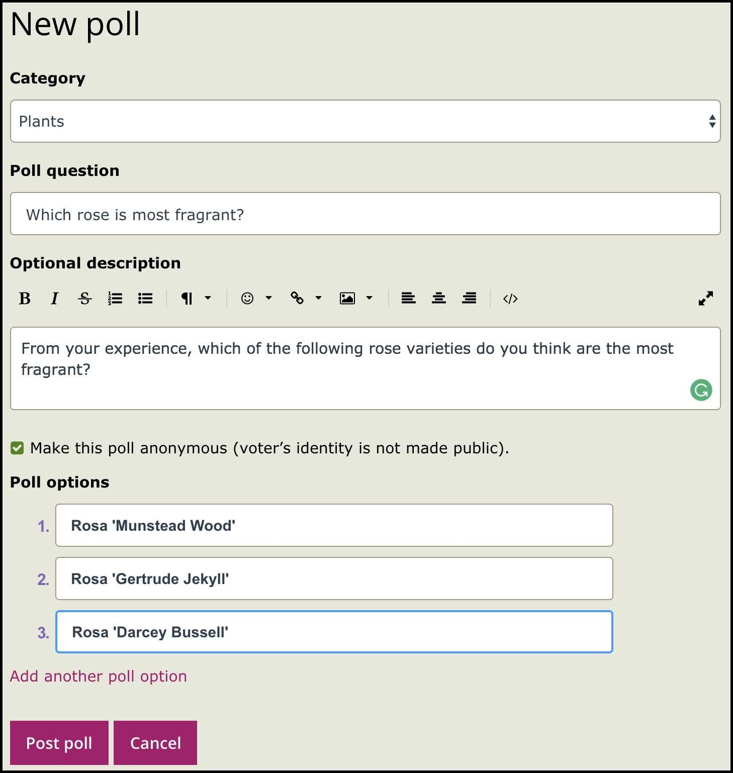Apply bold formatting in description toolbar

tap(25, 299)
